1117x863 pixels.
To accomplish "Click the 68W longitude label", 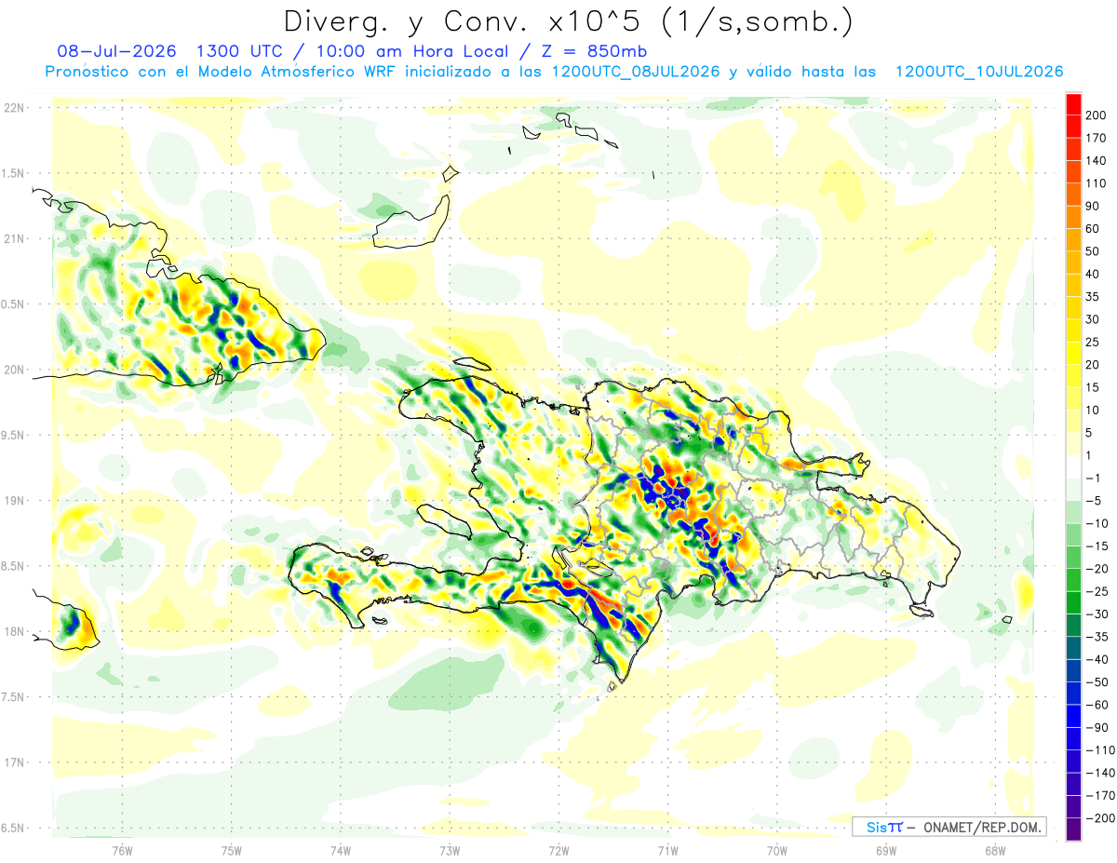I will pyautogui.click(x=995, y=850).
